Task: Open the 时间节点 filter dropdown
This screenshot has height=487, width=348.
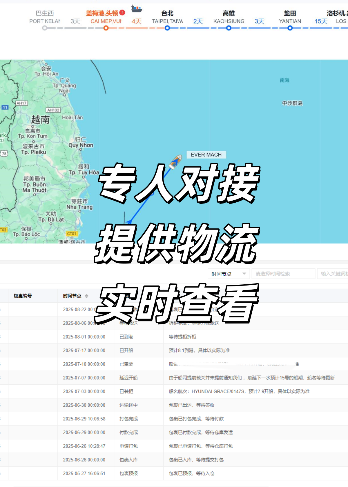Action: [x=229, y=274]
